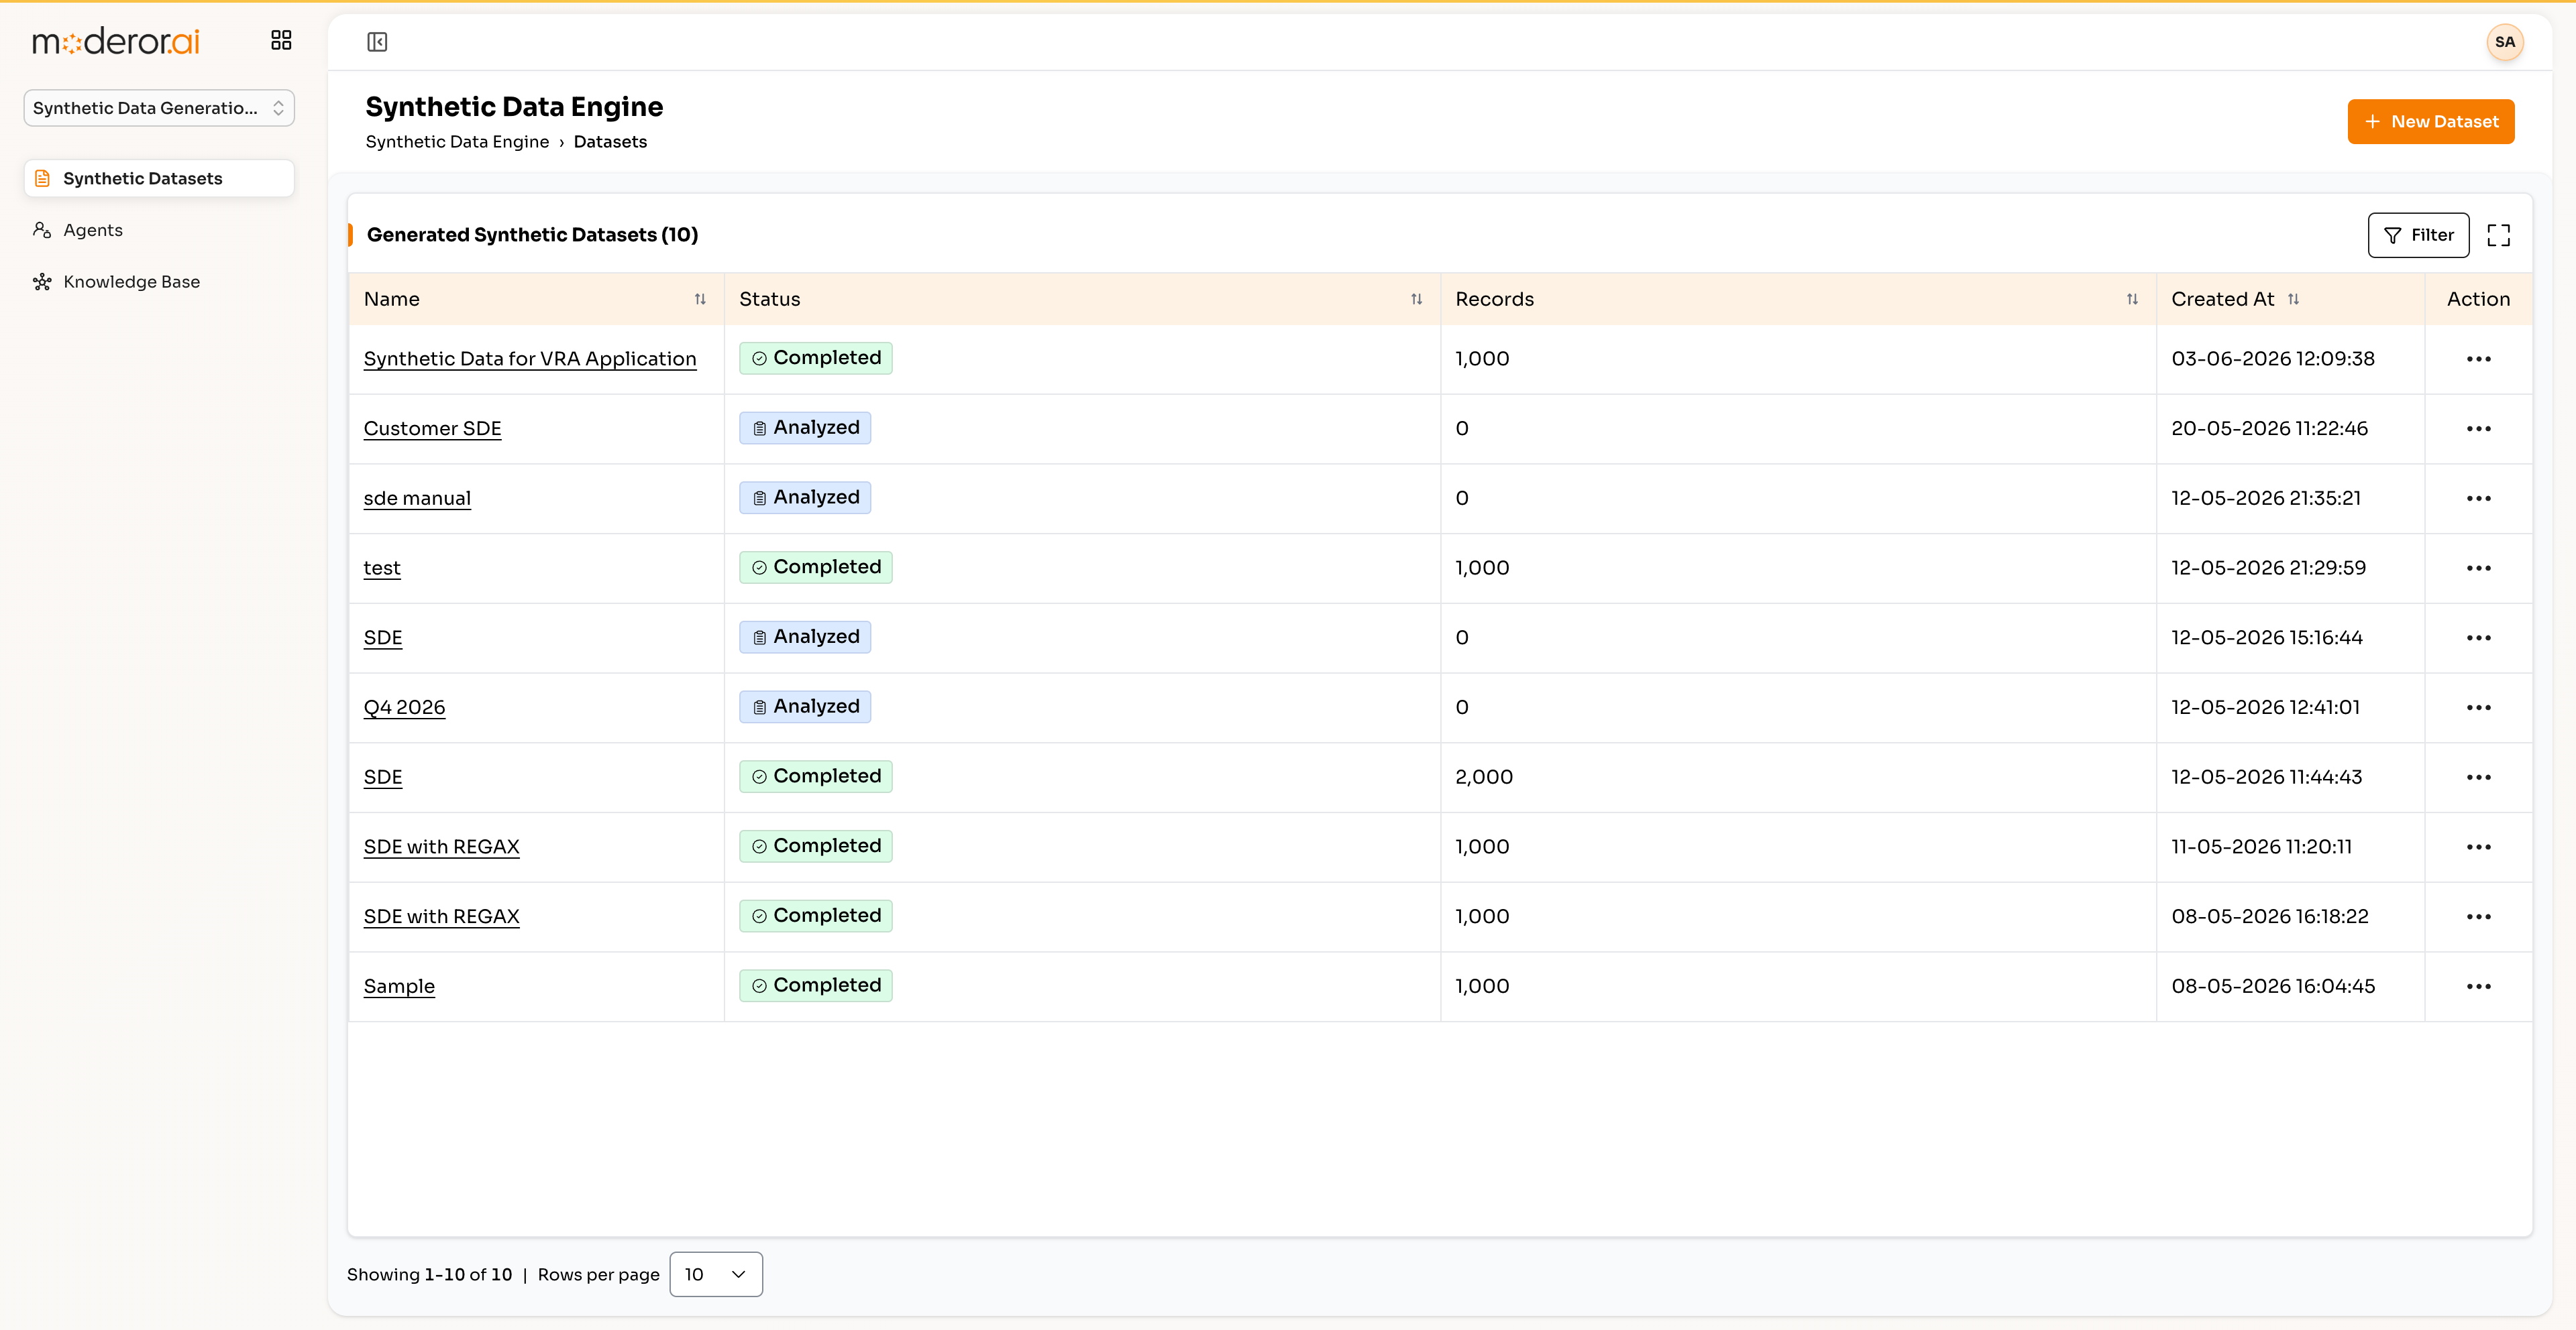Open actions for Synthetic Data for VRA Application

point(2478,359)
